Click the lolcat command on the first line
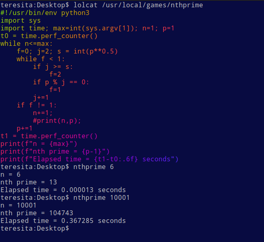264x242 pixels. click(x=138, y=5)
